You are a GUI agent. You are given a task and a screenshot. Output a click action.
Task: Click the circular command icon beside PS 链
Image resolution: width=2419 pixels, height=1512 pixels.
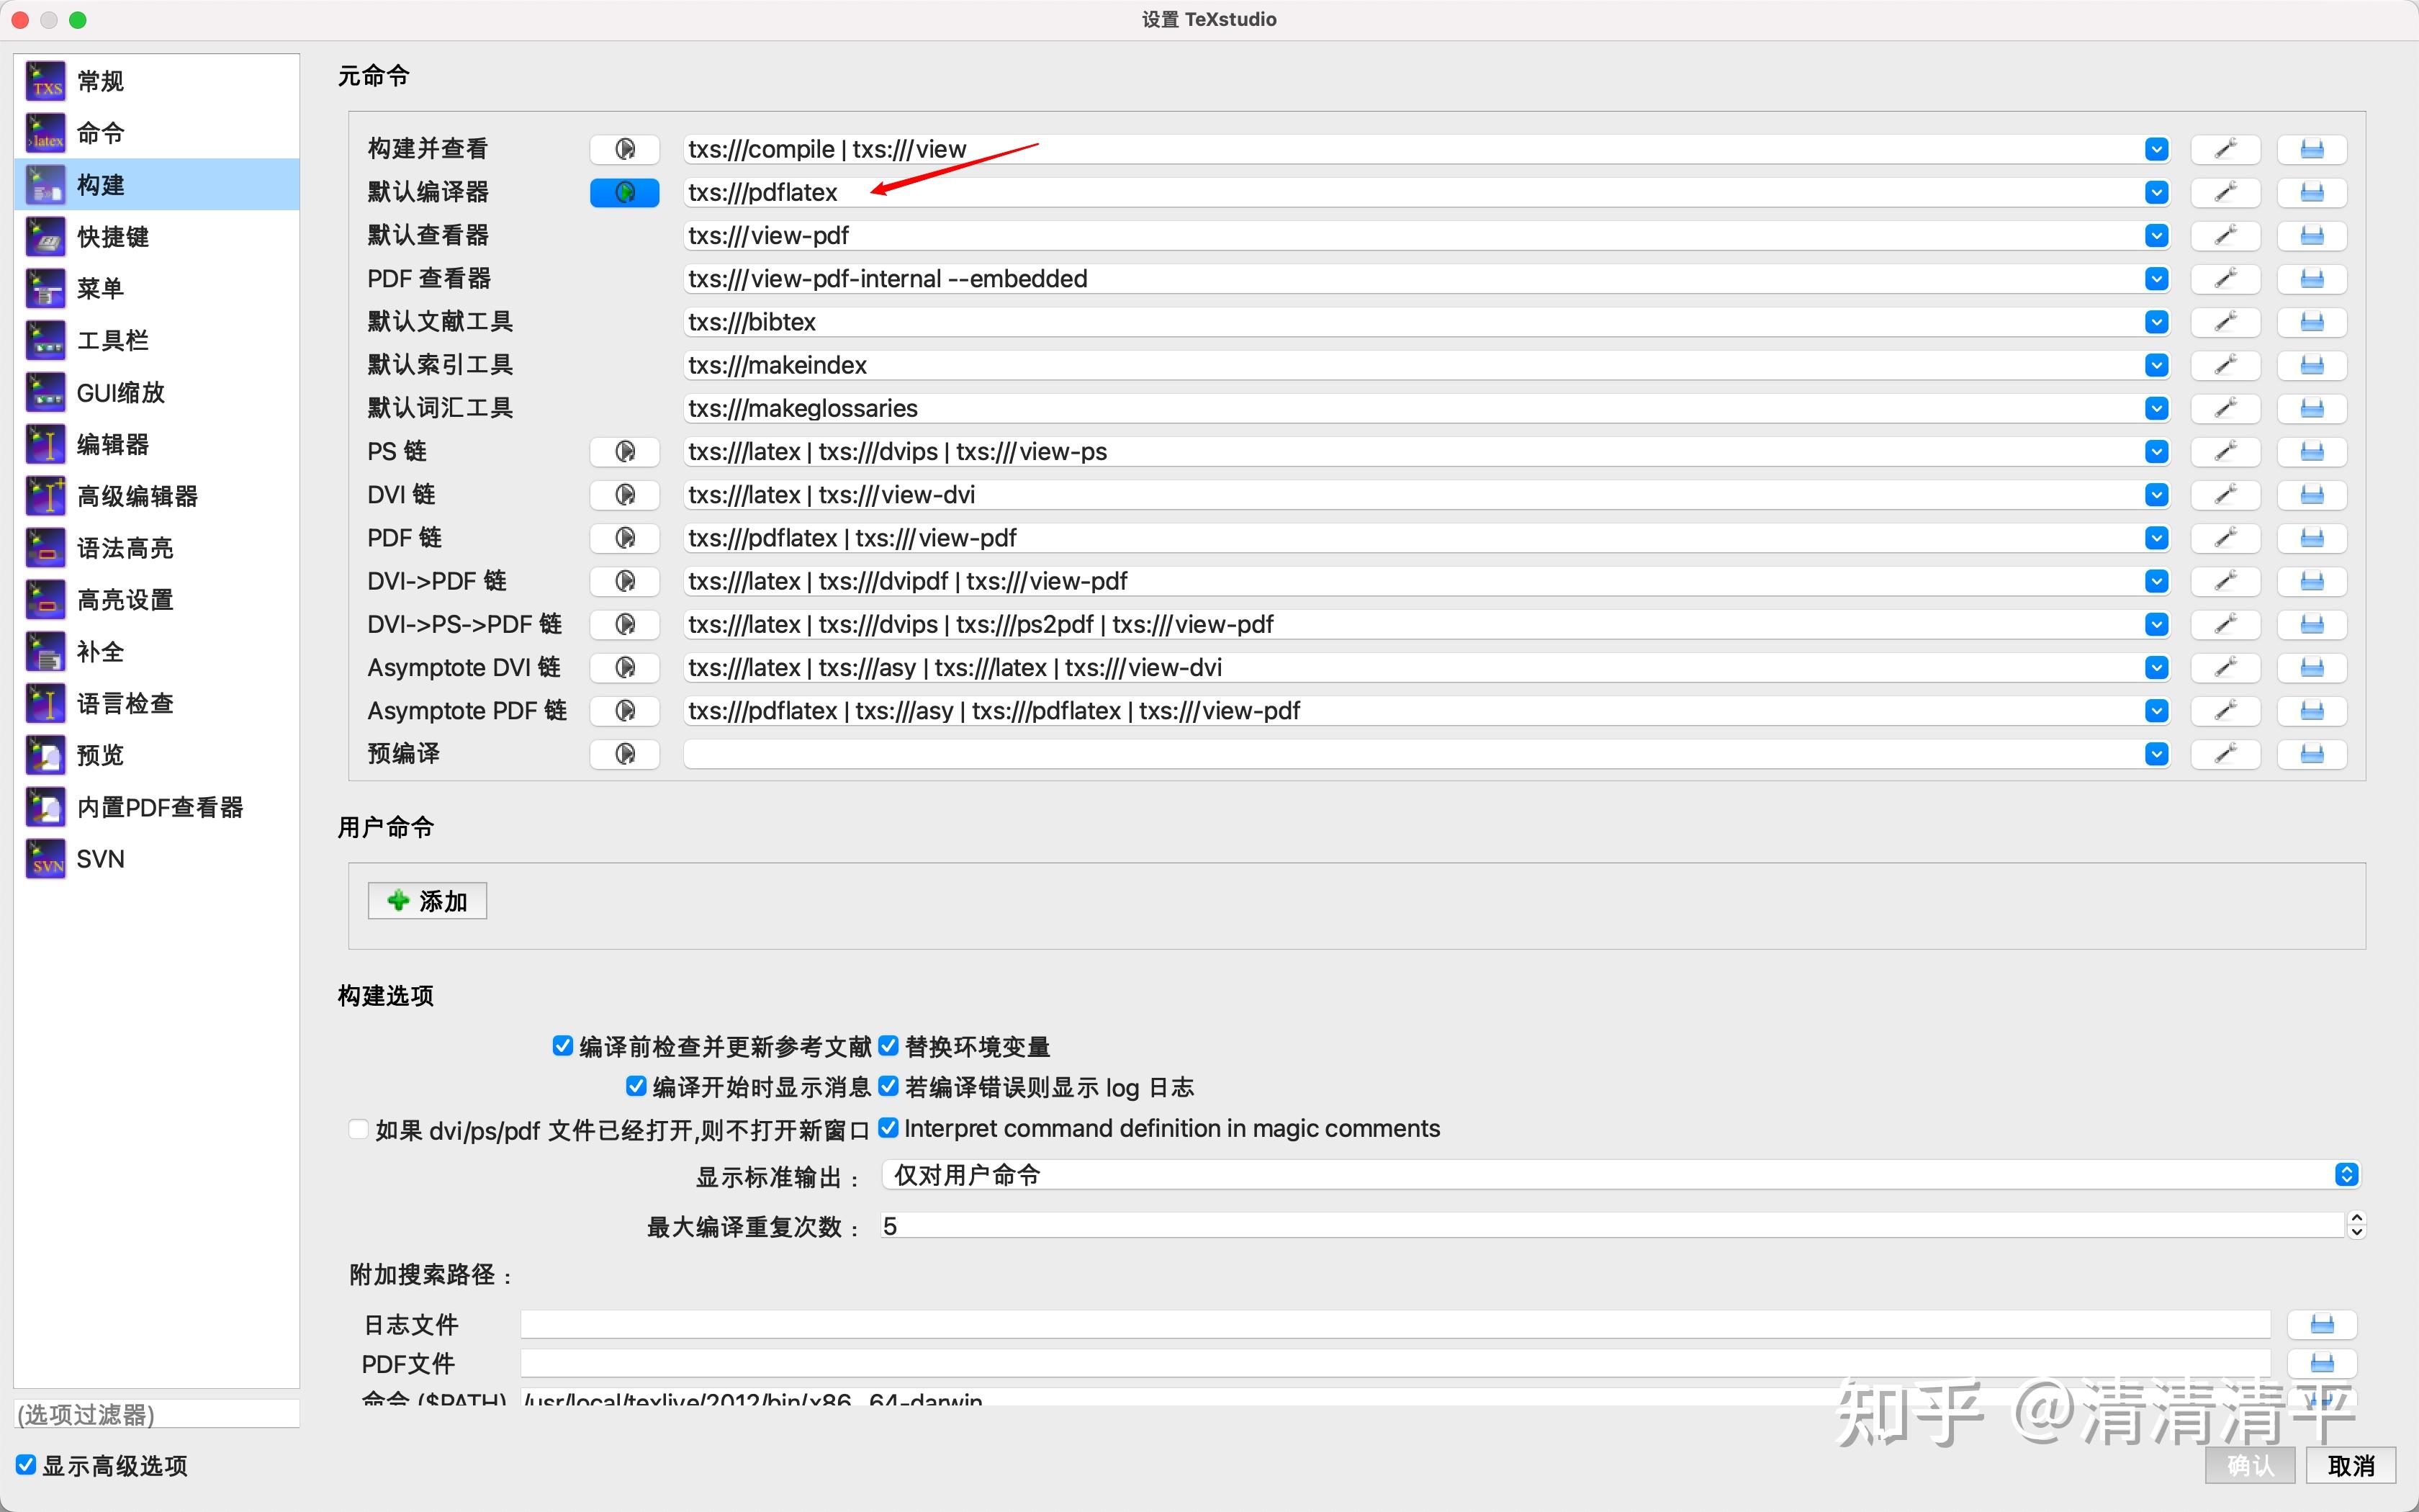click(x=623, y=451)
